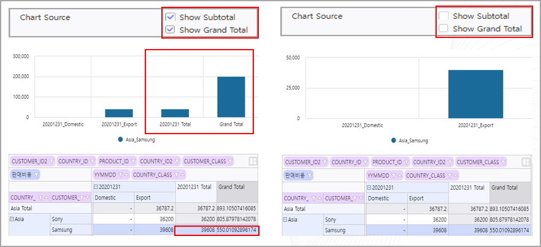Open COUNTRY_ row field filter, left pivot grid

tap(40, 198)
